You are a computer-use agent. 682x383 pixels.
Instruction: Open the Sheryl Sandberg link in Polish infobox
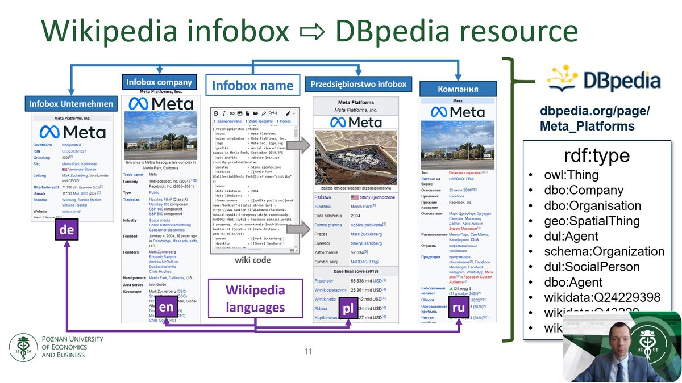point(366,243)
